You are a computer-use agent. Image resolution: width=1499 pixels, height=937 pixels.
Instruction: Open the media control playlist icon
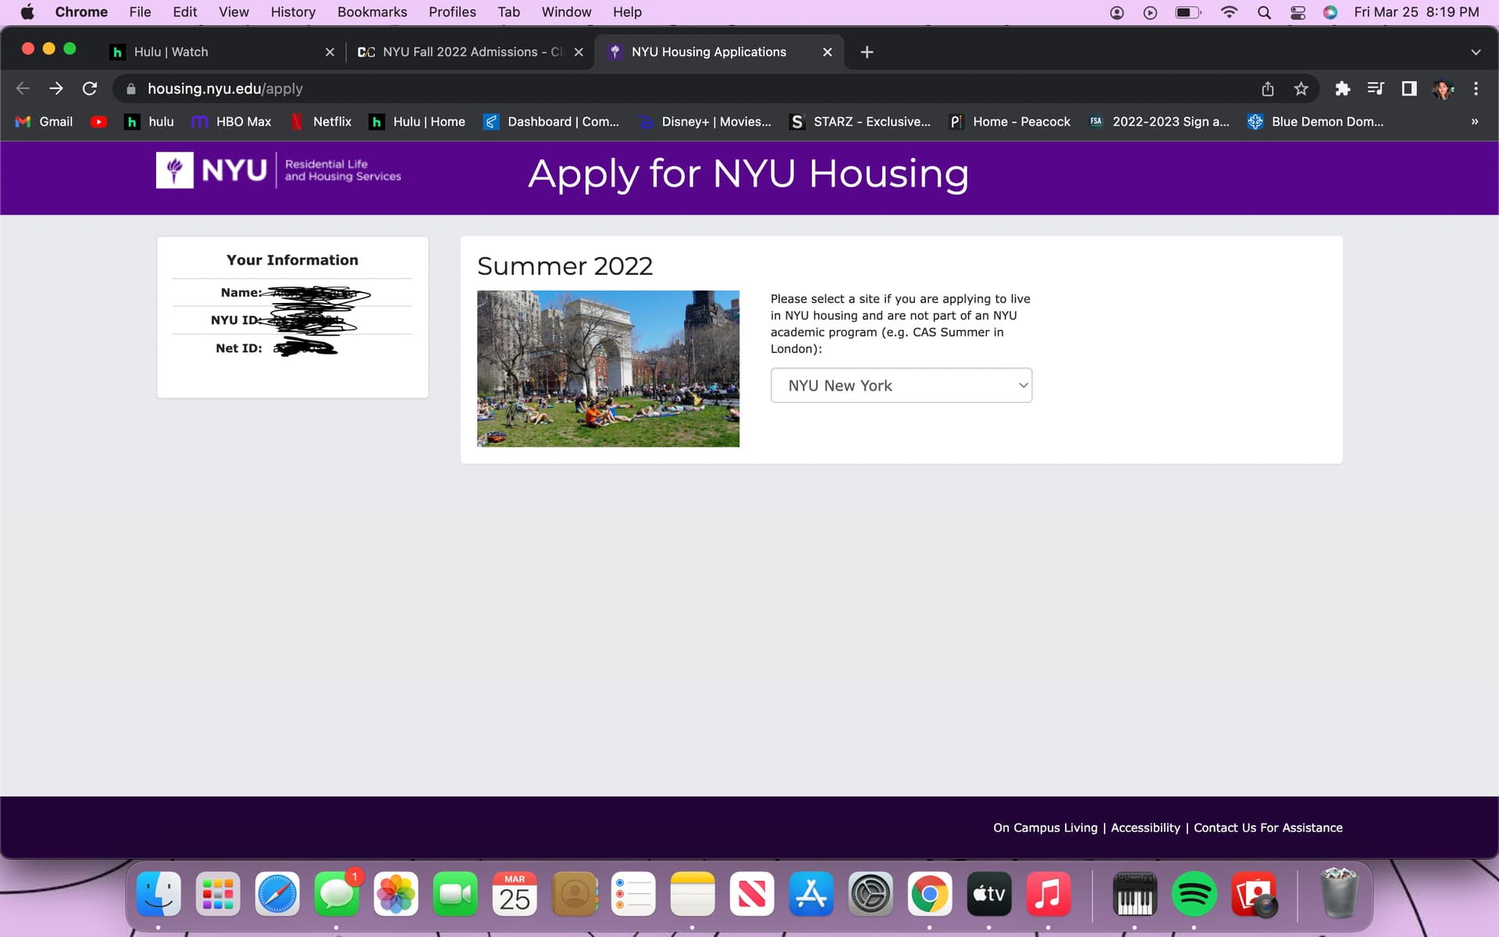(x=1376, y=89)
